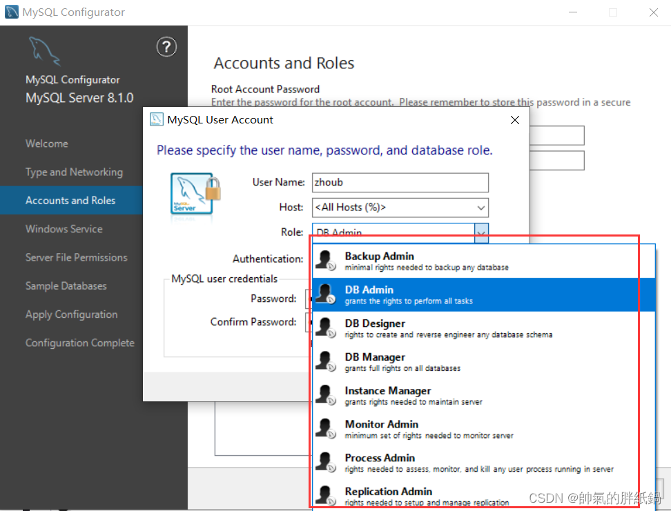Select the DB Admin role option
This screenshot has width=671, height=511.
click(x=484, y=294)
